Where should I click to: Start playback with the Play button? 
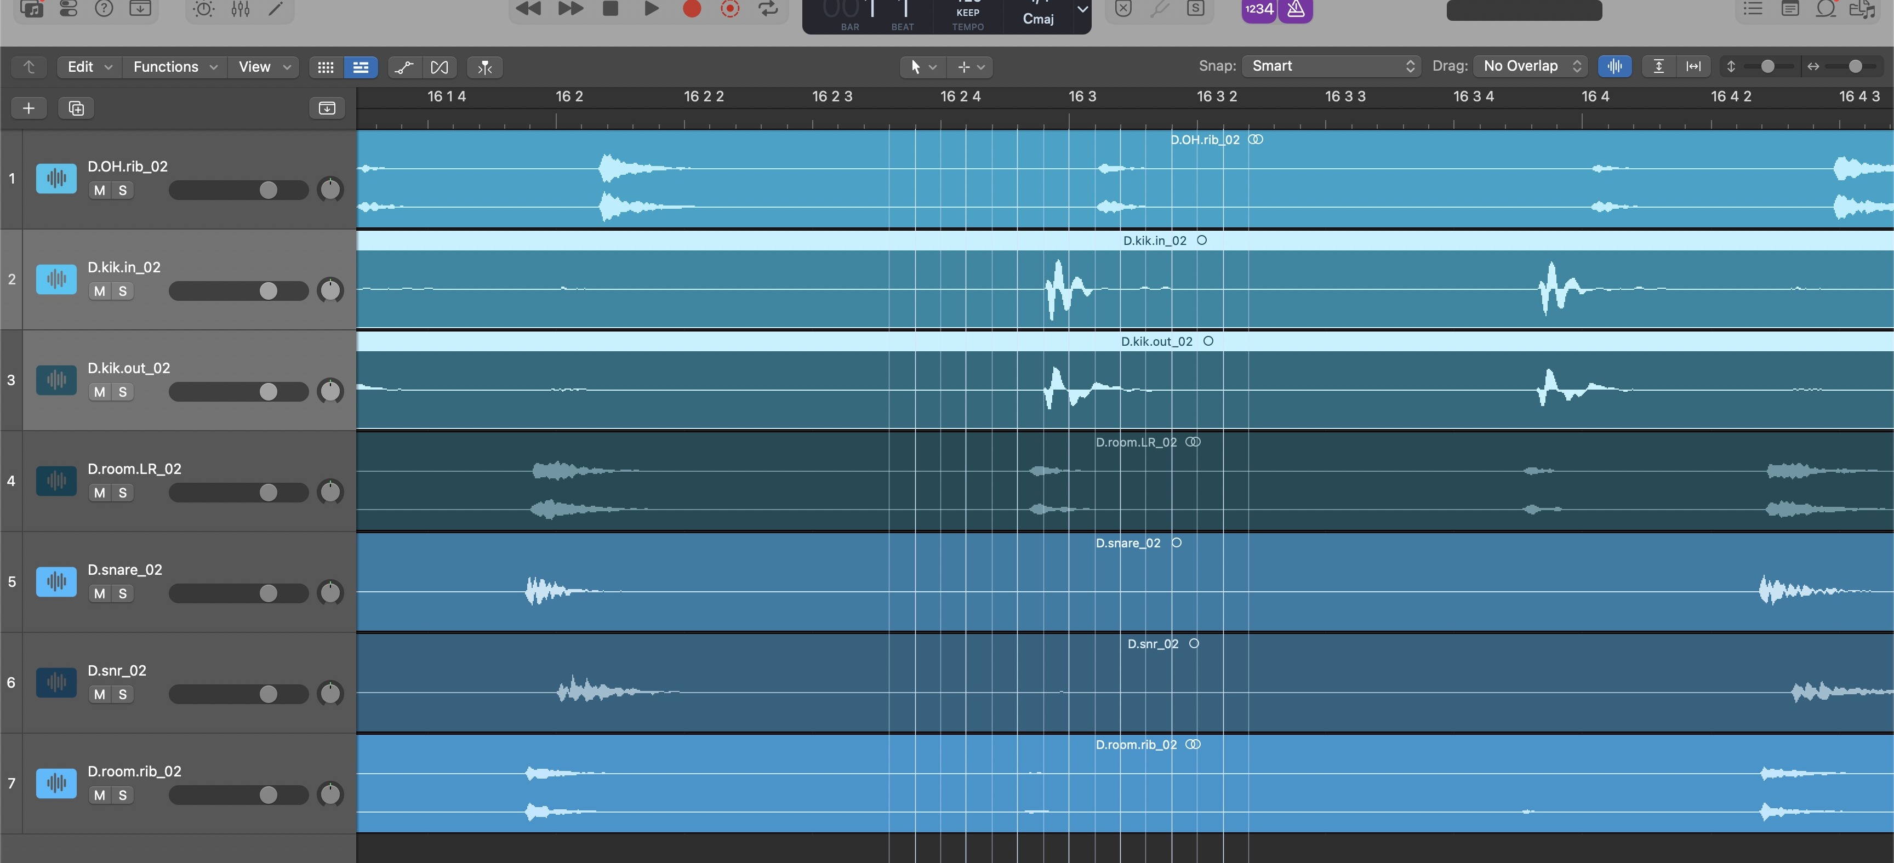(652, 8)
